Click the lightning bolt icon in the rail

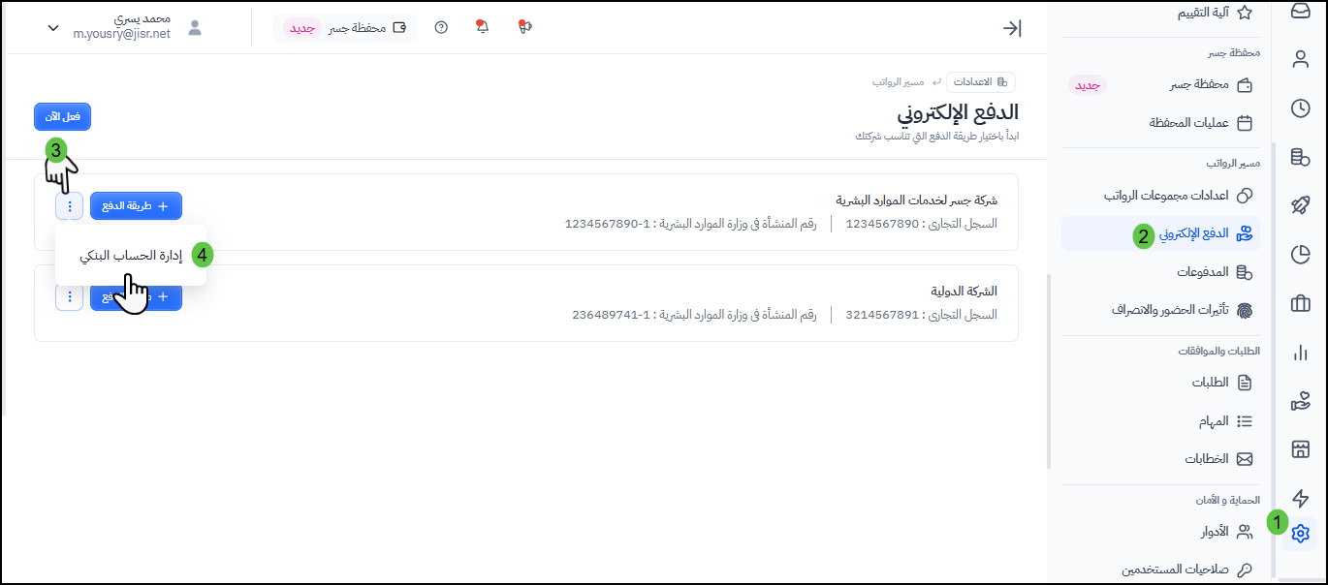point(1300,499)
